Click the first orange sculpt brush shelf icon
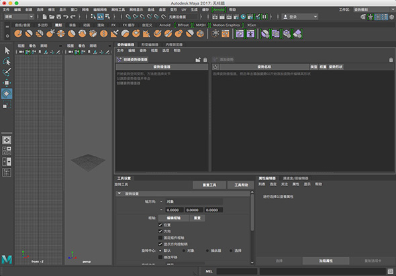Image resolution: width=396 pixels, height=276 pixels. (x=18, y=34)
